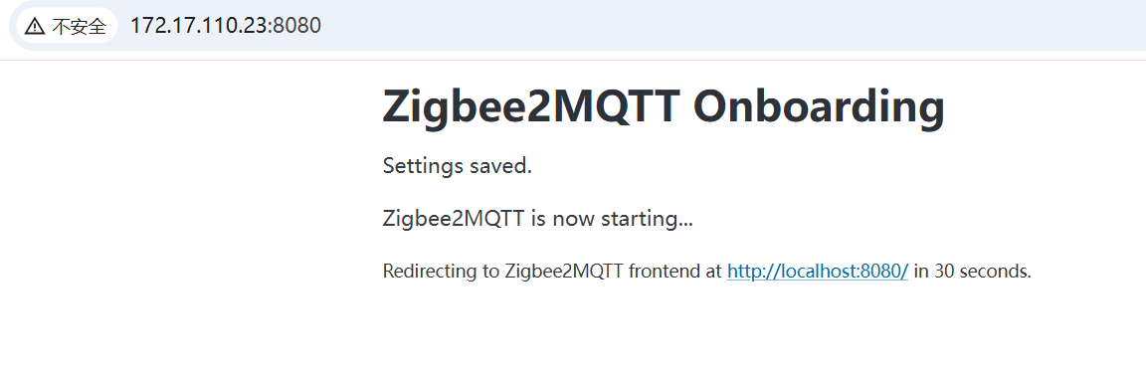1146x373 pixels.
Task: Click the in 30 seconds countdown text
Action: 973,272
